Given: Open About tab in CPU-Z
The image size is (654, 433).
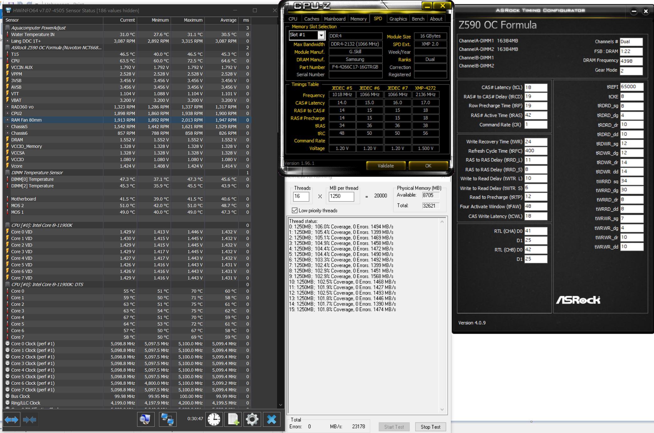Looking at the screenshot, I should pos(436,19).
